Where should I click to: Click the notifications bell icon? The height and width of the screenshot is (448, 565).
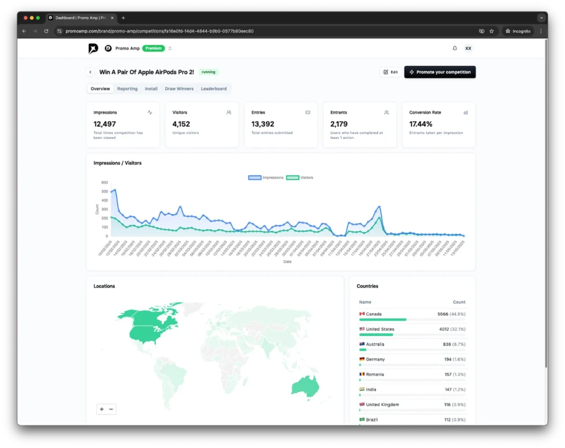[x=455, y=48]
